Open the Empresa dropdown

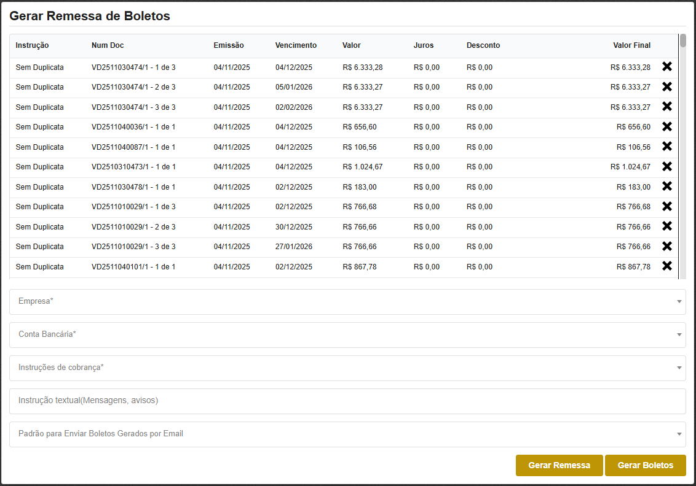[347, 302]
